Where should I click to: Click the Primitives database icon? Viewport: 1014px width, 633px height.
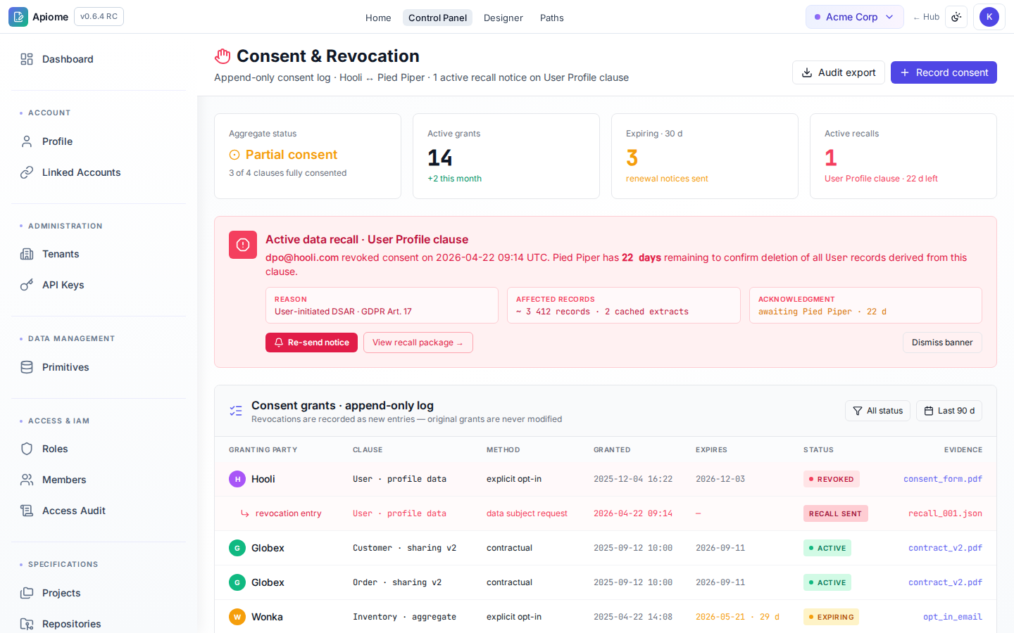27,367
